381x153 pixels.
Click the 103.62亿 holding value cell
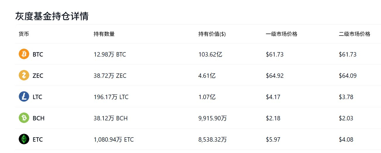coord(210,54)
